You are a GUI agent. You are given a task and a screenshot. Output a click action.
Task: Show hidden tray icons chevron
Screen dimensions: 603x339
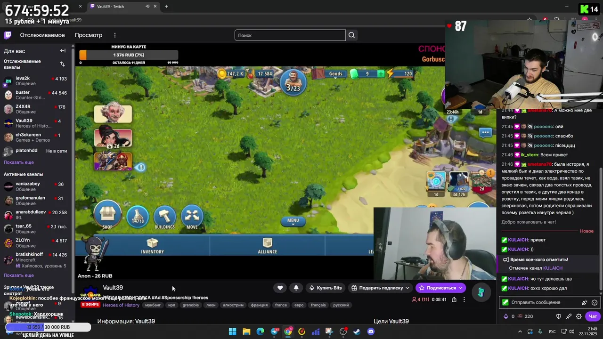[520, 331]
